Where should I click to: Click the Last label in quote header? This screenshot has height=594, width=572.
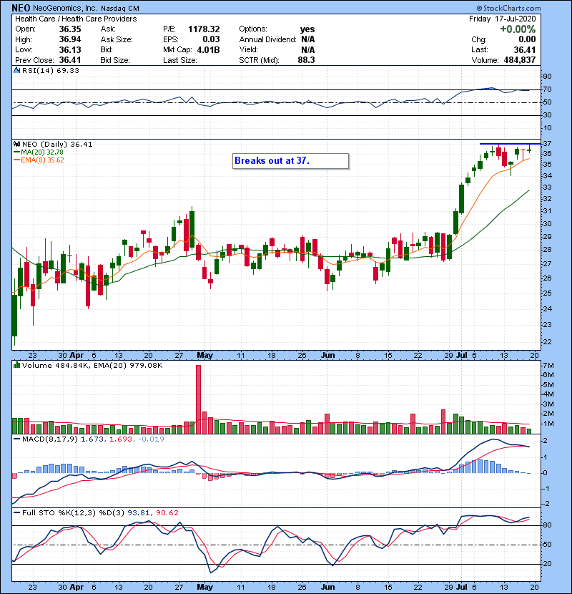pyautogui.click(x=480, y=49)
